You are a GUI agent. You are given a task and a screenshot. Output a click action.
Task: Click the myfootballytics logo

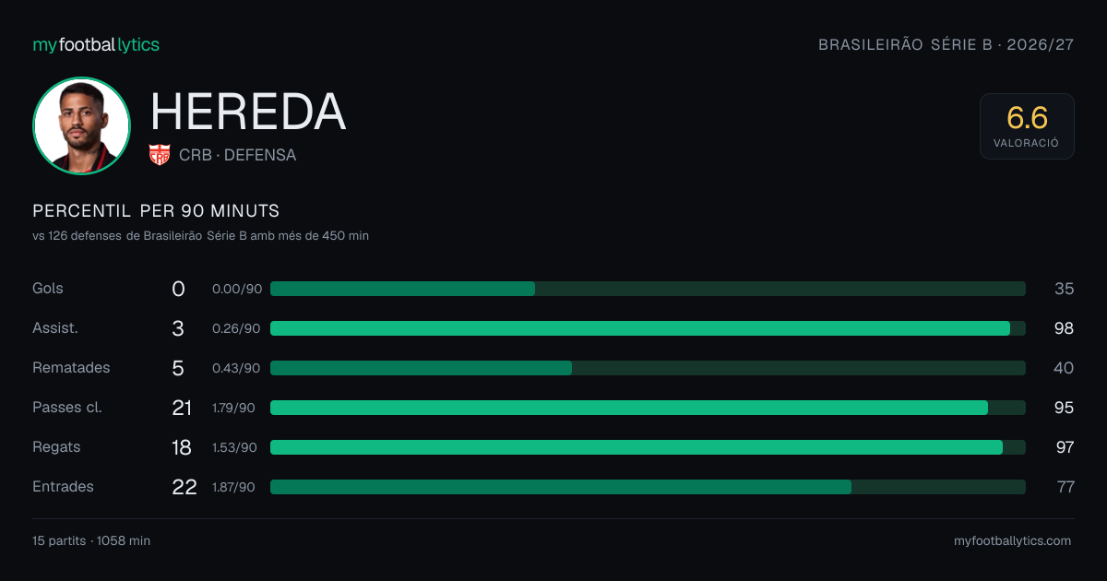click(x=96, y=44)
